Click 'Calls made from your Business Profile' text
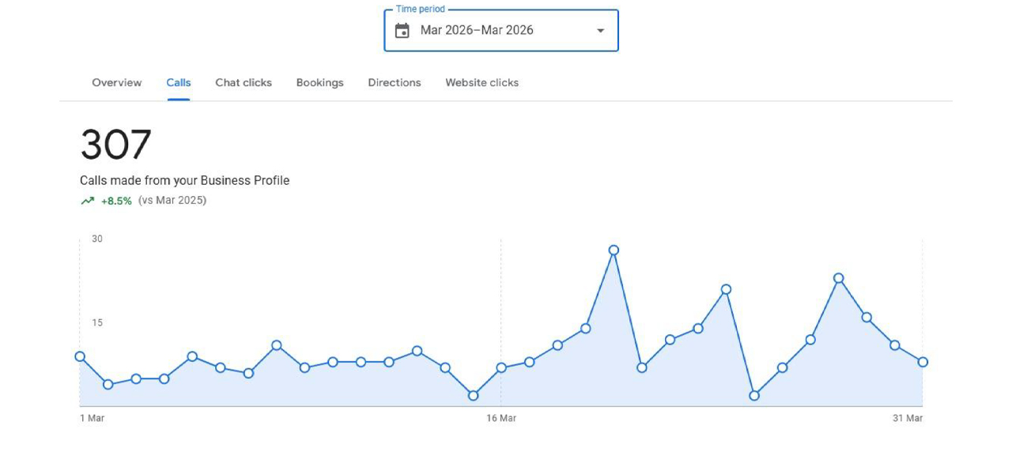 (x=185, y=181)
